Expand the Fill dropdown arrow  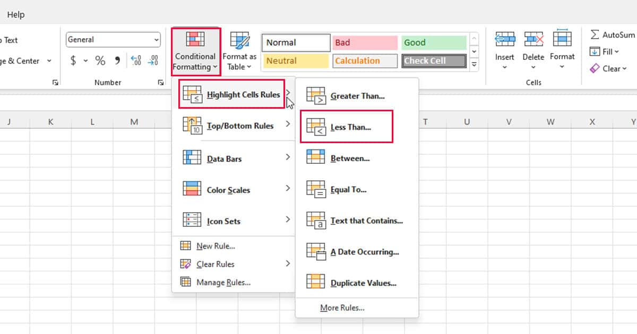(617, 52)
